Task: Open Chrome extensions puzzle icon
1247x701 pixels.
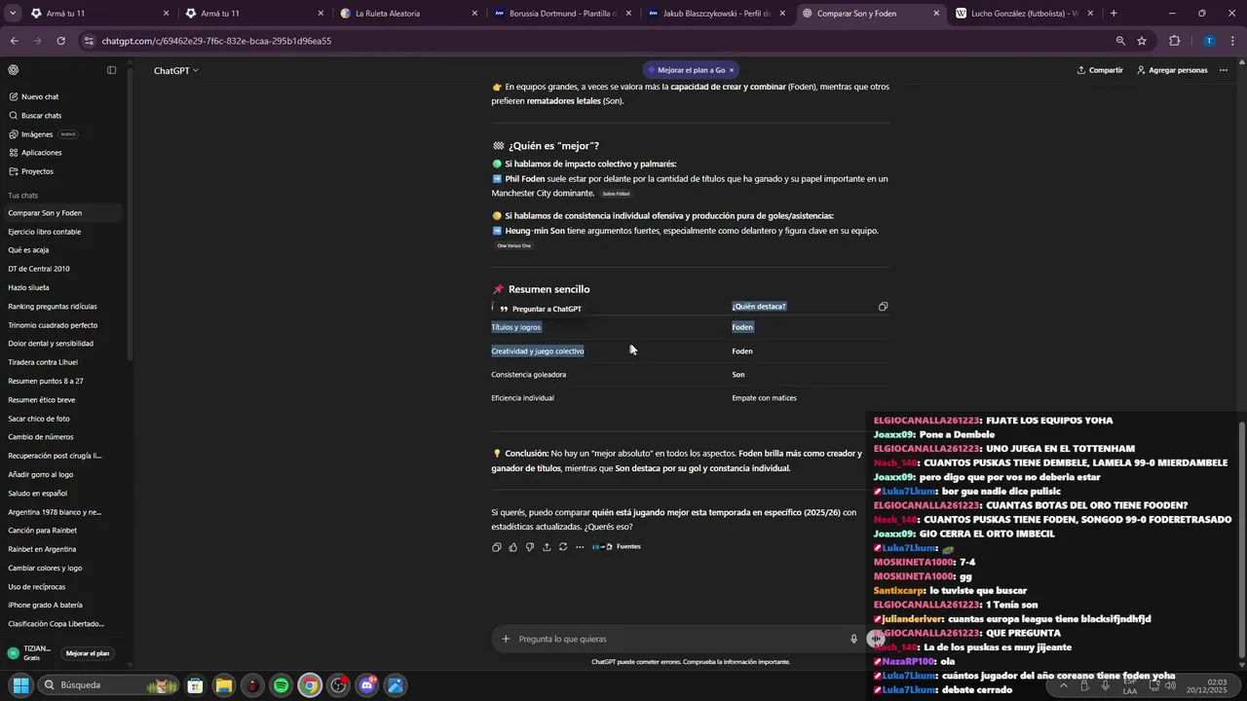Action: (1174, 41)
